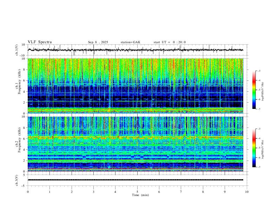Viewport: 278px width, 215px height.
Task: Click the ch.3 black signal band
Action: coord(135,180)
